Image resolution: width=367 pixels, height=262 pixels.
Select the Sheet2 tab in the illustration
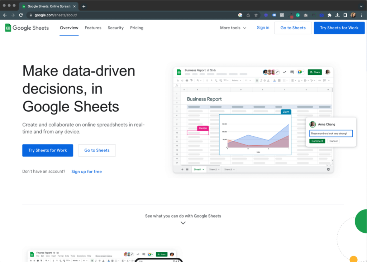coord(214,169)
